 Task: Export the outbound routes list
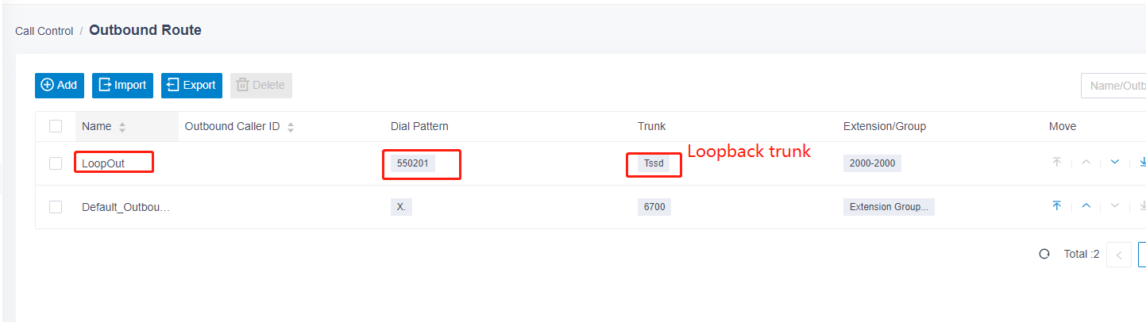(x=191, y=86)
